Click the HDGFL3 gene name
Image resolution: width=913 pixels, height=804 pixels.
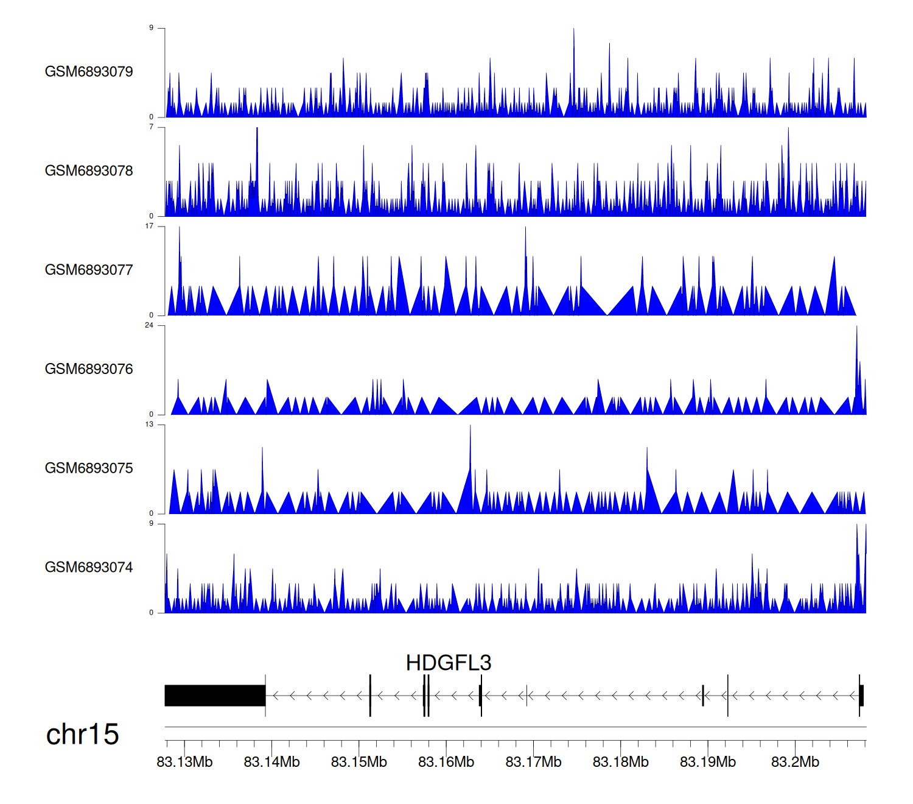coord(449,663)
